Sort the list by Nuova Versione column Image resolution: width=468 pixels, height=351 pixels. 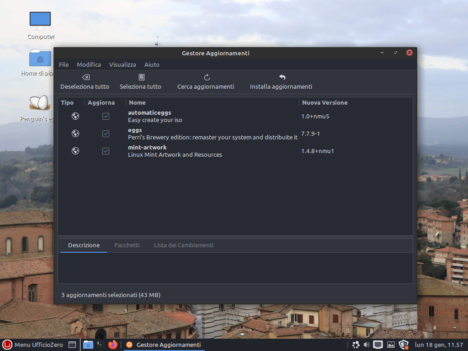[325, 102]
